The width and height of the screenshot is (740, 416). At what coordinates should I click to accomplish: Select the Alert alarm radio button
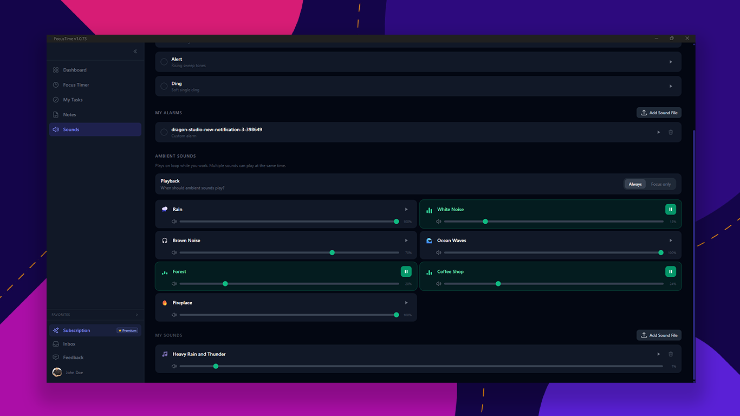pos(164,62)
